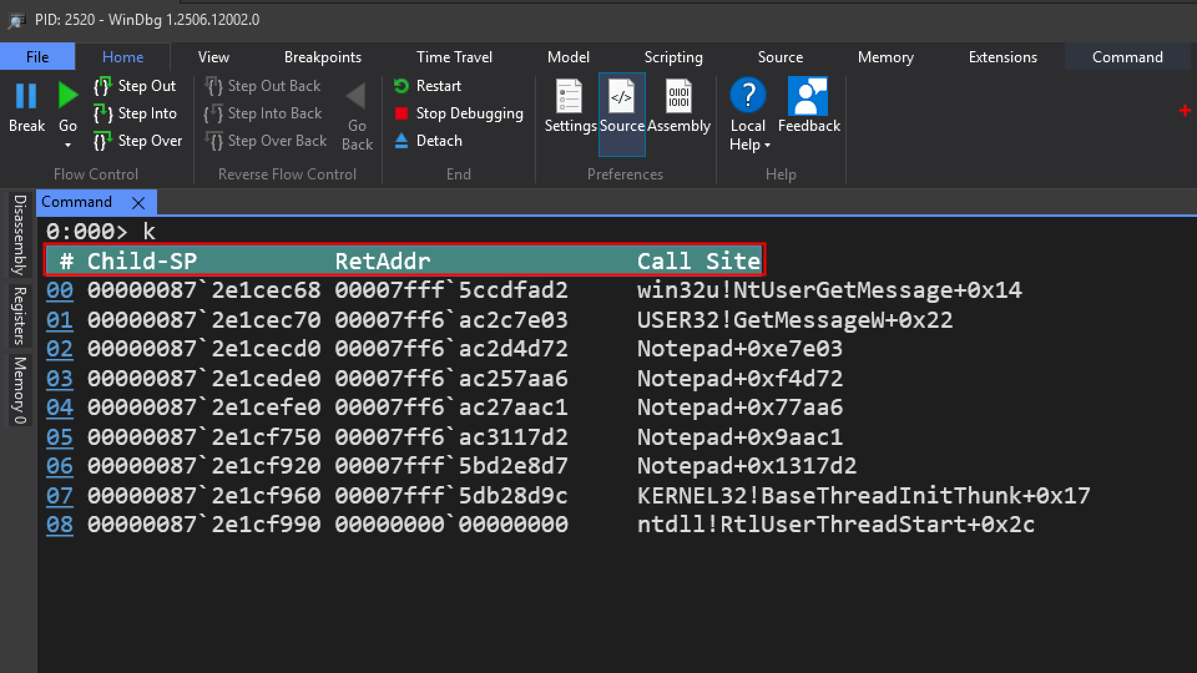Image resolution: width=1197 pixels, height=673 pixels.
Task: Click the Step Over icon
Action: click(103, 141)
